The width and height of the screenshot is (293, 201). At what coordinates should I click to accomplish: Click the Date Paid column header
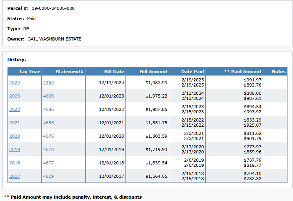(192, 72)
